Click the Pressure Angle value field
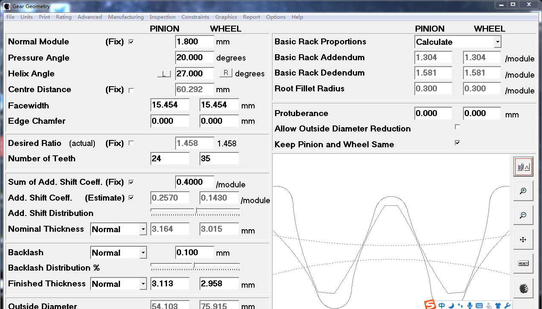 195,58
